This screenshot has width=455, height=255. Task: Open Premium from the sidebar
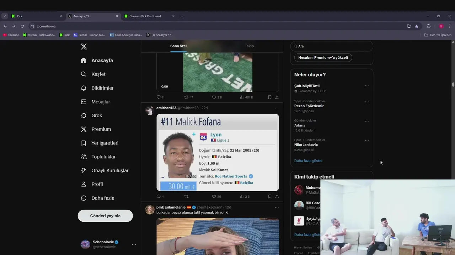(96, 129)
